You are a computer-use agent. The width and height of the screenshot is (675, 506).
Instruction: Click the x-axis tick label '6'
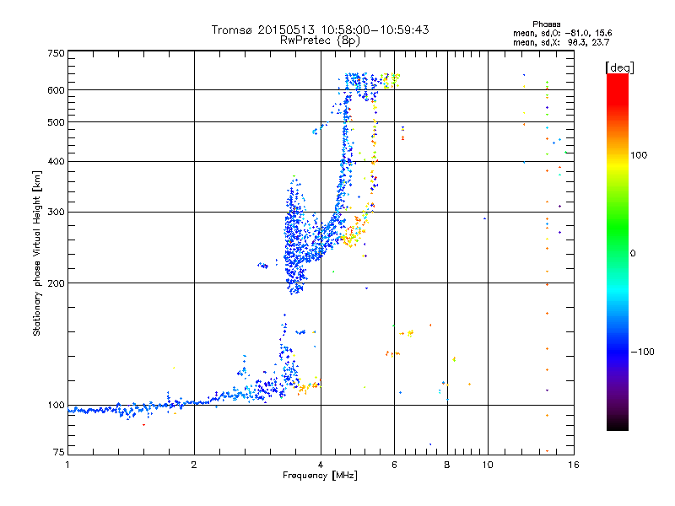[x=394, y=465]
